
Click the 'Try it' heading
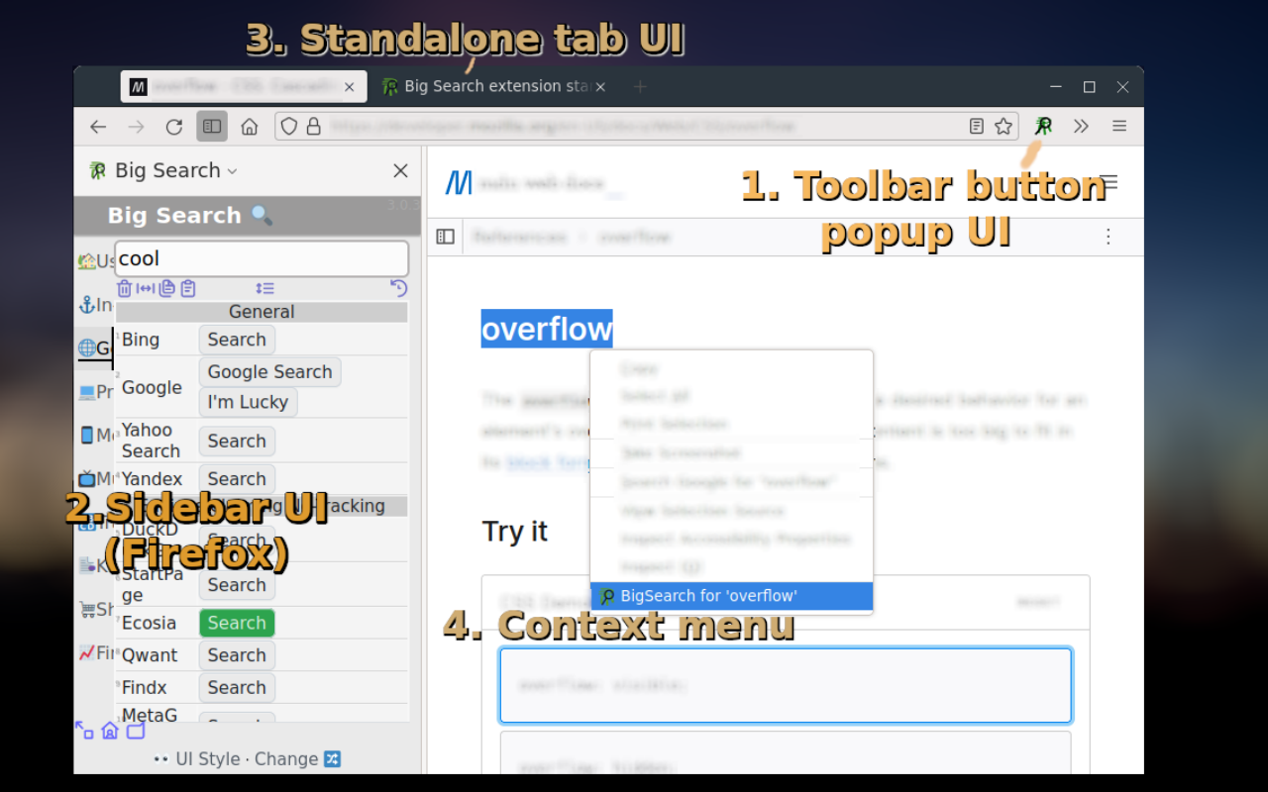515,532
